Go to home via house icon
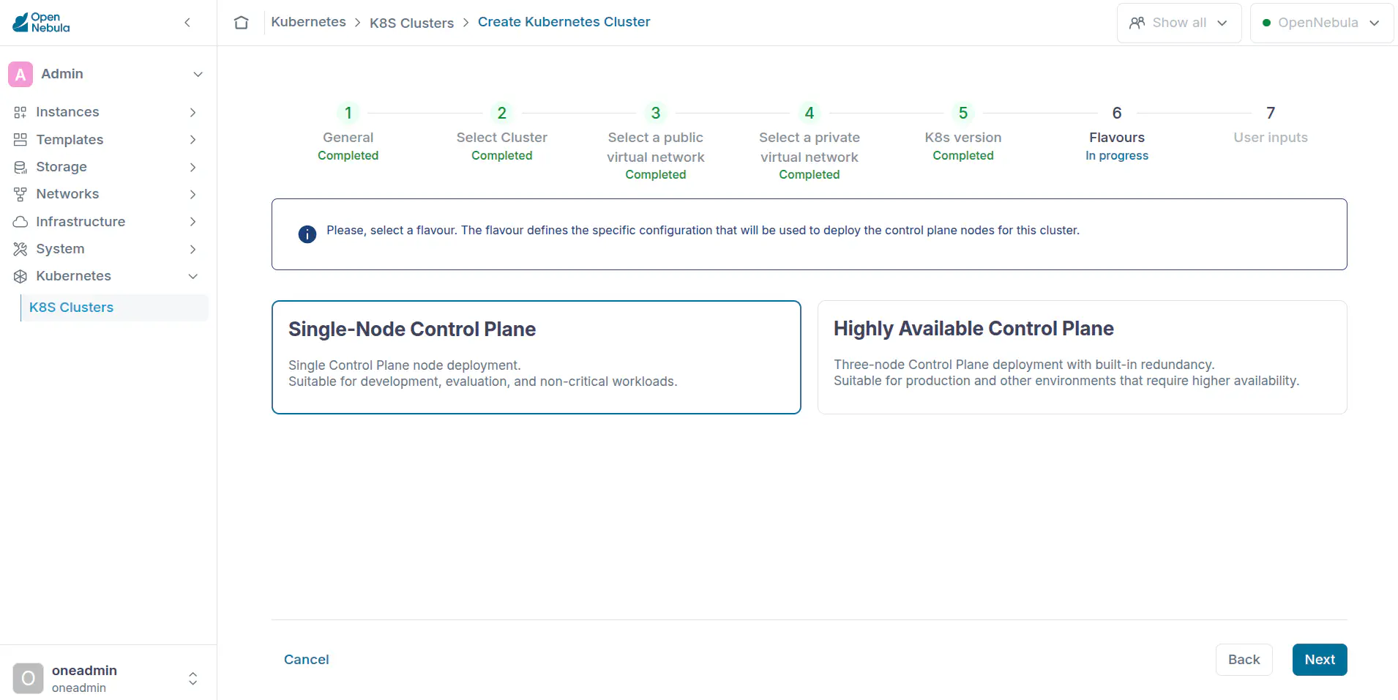 [x=242, y=23]
